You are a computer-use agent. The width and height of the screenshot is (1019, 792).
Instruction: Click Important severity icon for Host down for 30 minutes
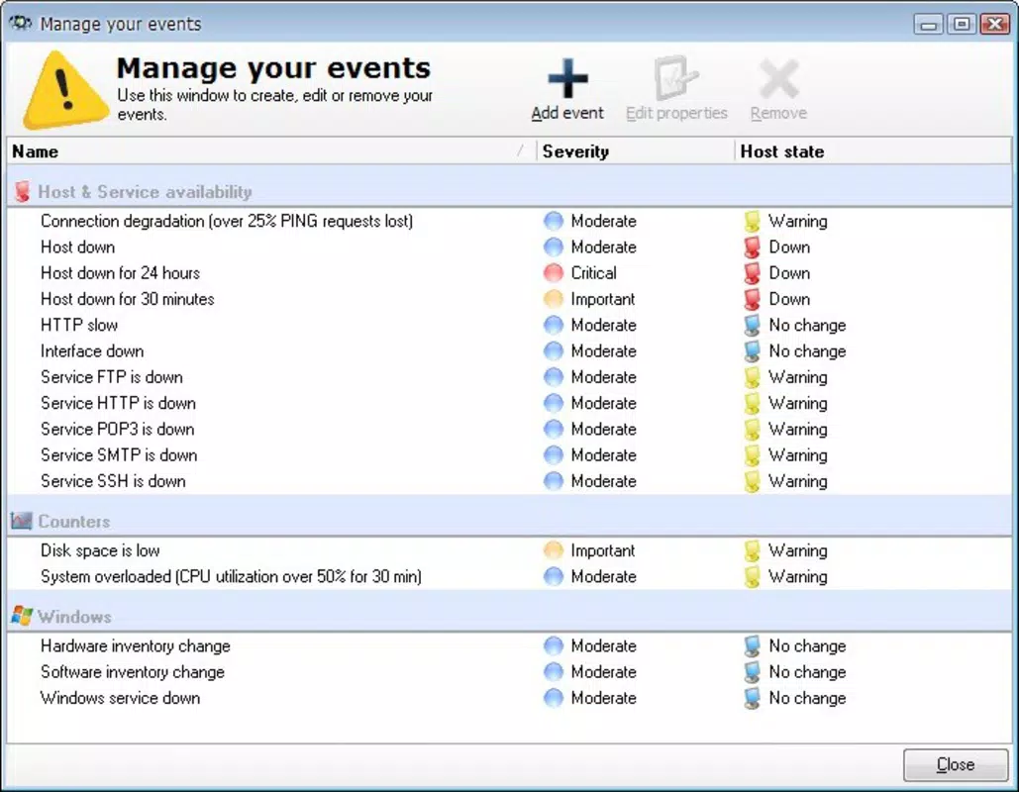553,299
